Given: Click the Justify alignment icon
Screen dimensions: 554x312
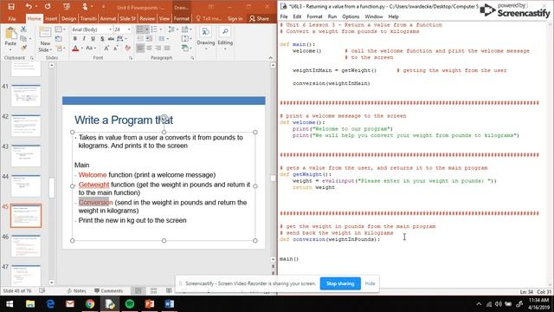Looking at the screenshot, I should [167, 48].
